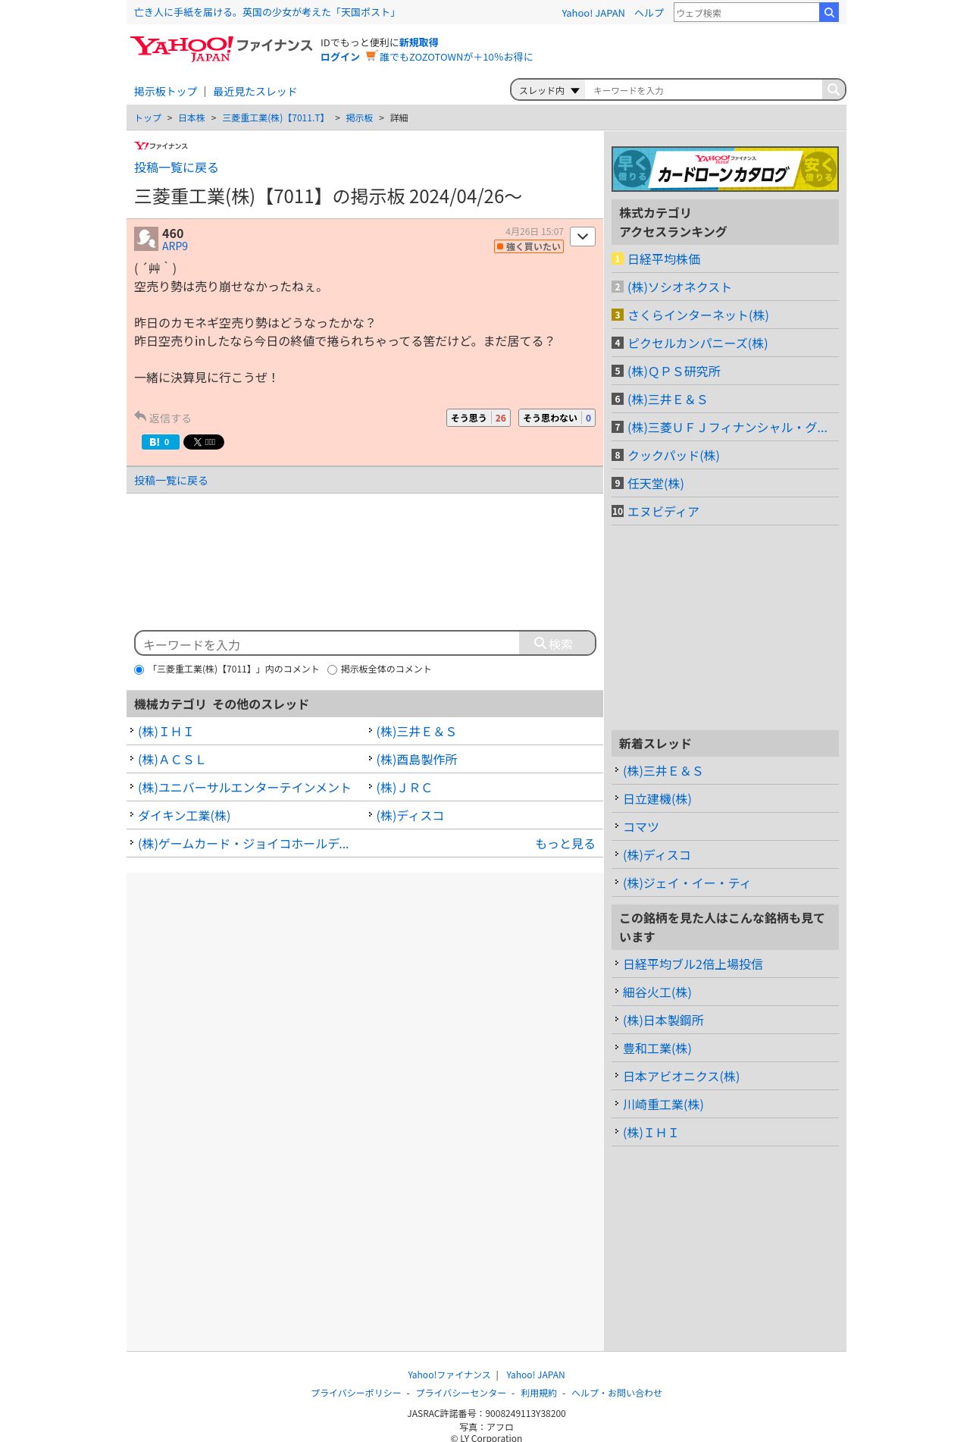Click トップ in the breadcrumb
This screenshot has height=1442, width=973.
click(x=148, y=118)
